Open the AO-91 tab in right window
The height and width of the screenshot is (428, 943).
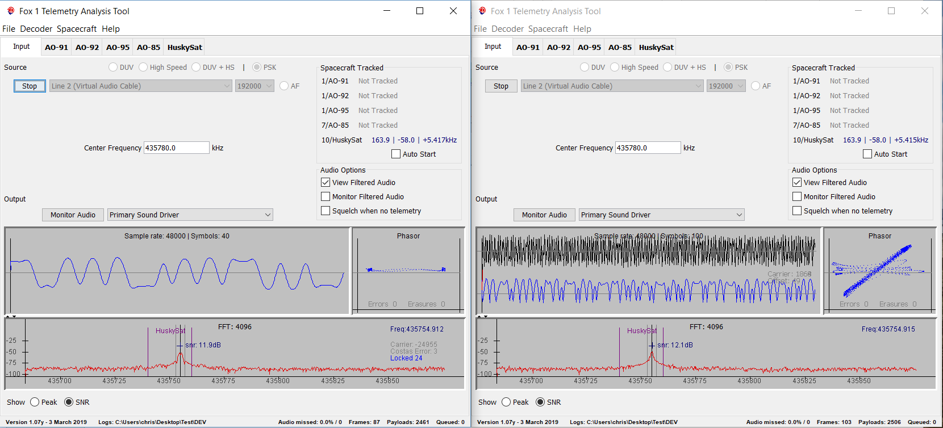pos(528,47)
